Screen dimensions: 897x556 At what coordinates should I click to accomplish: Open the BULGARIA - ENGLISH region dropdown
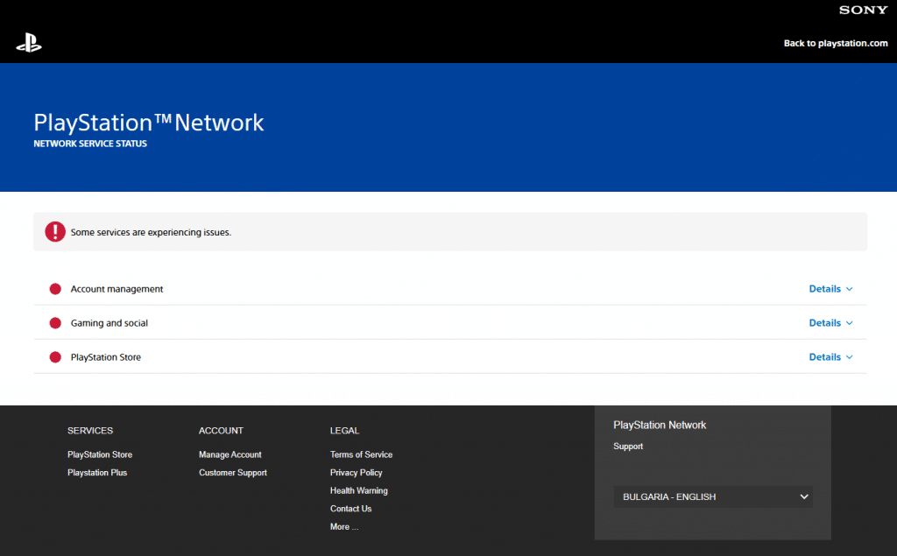click(713, 496)
